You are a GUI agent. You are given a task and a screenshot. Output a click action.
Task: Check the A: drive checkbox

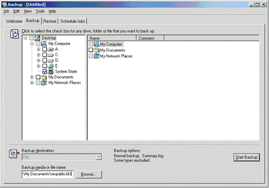coord(45,49)
